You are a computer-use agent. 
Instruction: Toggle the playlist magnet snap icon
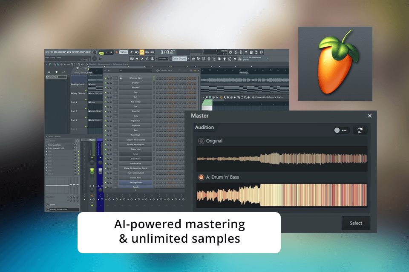[50, 64]
